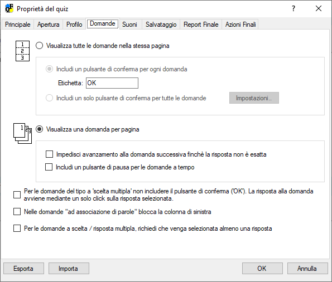
Task: Click the QF app icon in title bar
Action: (9, 8)
